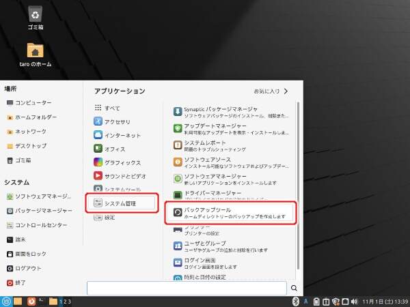Viewport: 410px width, 307px height.
Task: Open コントロールセンター
Action: click(37, 225)
